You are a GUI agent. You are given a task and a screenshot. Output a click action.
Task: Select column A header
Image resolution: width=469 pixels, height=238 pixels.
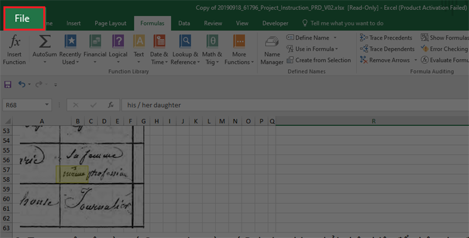[x=42, y=121]
